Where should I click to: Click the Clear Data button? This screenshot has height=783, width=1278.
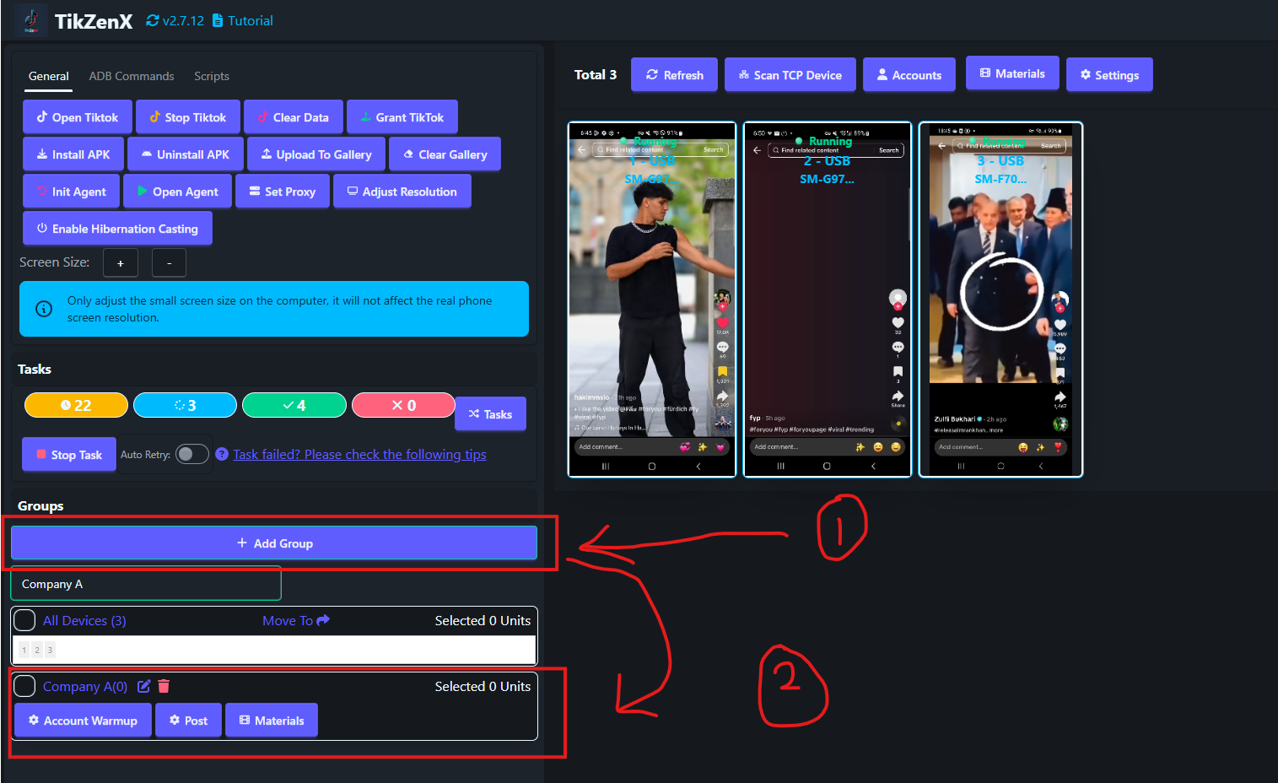click(x=294, y=117)
